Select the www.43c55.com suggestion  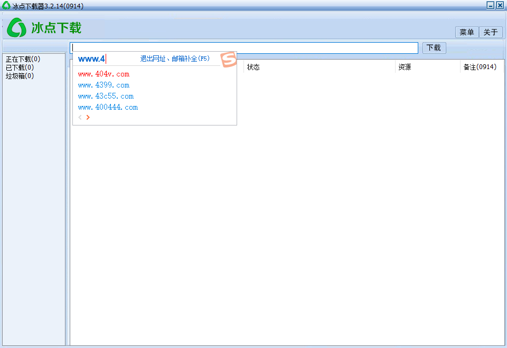pos(105,96)
